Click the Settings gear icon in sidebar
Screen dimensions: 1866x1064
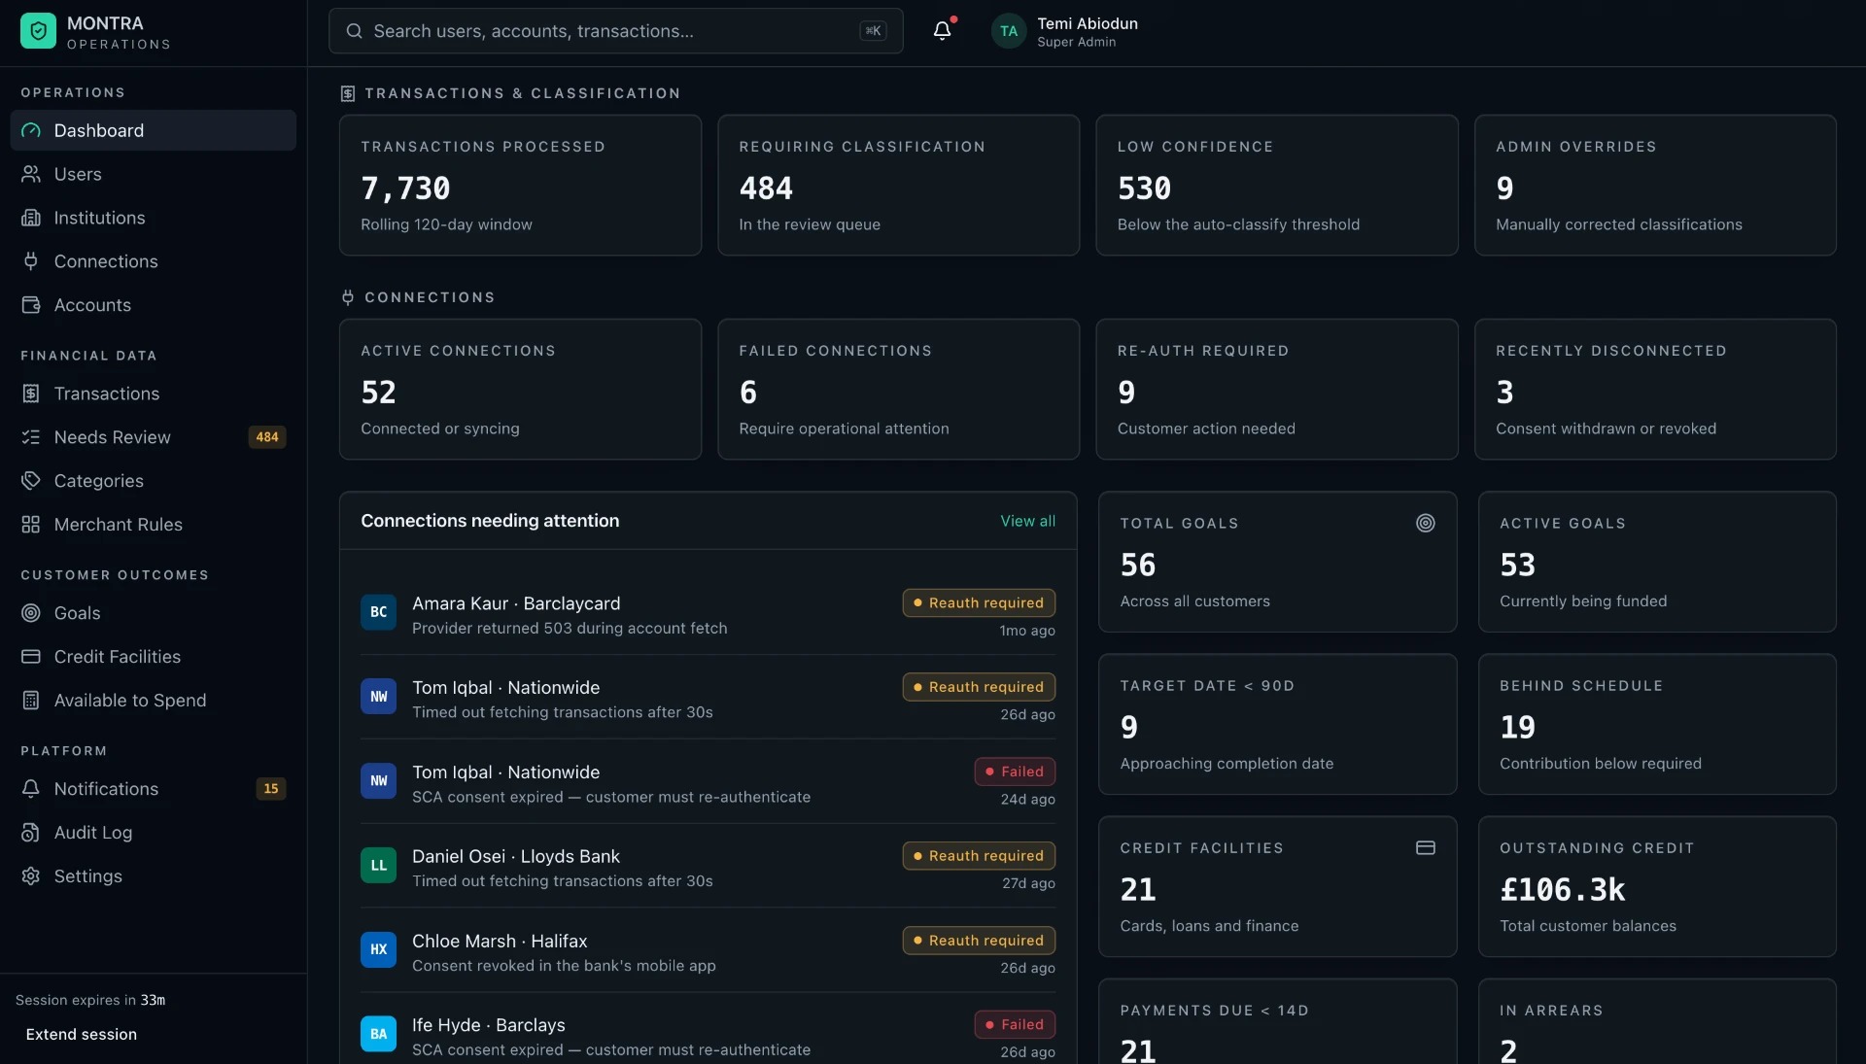(31, 876)
